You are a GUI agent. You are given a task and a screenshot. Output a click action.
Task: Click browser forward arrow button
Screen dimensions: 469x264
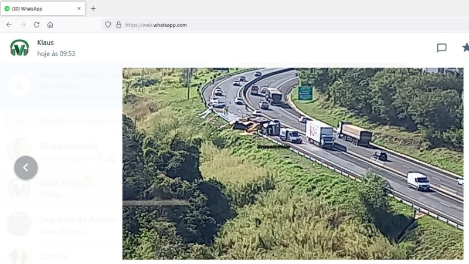coord(23,25)
